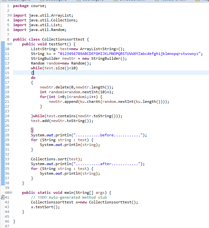Click the blue range indicator bar beside line 20

point(3,97)
